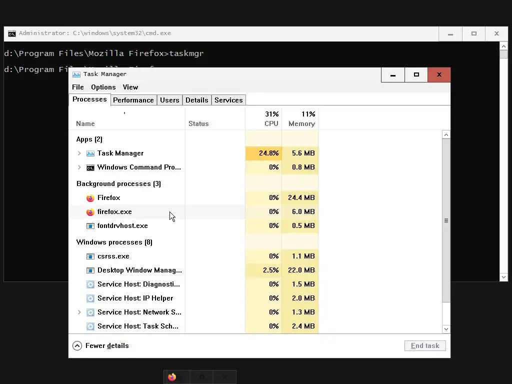This screenshot has width=512, height=384.
Task: Click the Windows Command Processor row icon
Action: pos(90,167)
